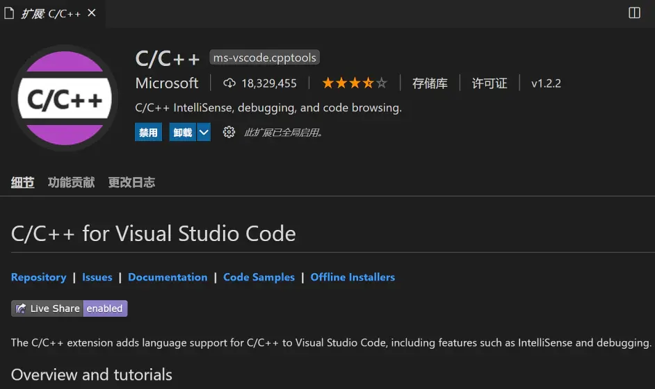This screenshot has height=389, width=655.
Task: Switch to the 更改日志 tab
Action: point(131,183)
